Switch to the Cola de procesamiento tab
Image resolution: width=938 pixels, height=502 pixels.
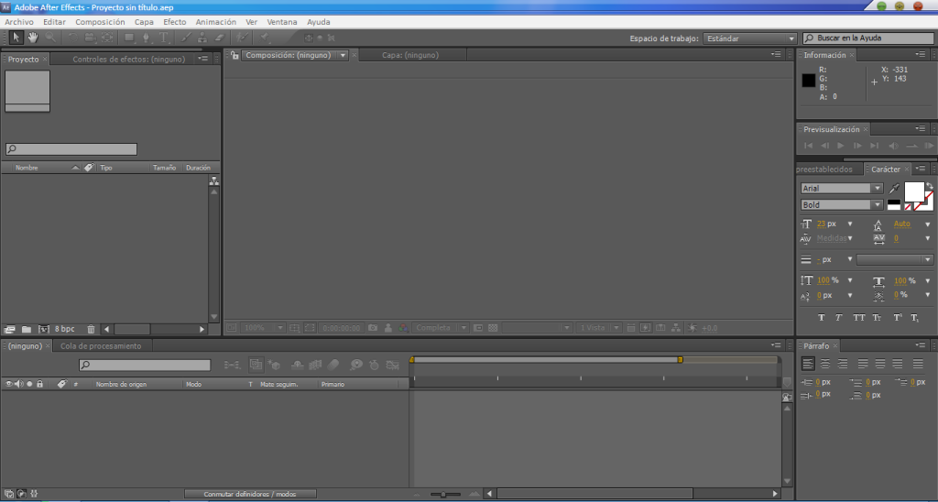click(101, 346)
